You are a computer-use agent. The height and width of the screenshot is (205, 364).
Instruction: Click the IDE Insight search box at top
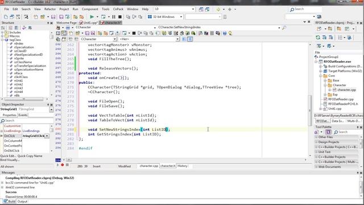(305, 9)
